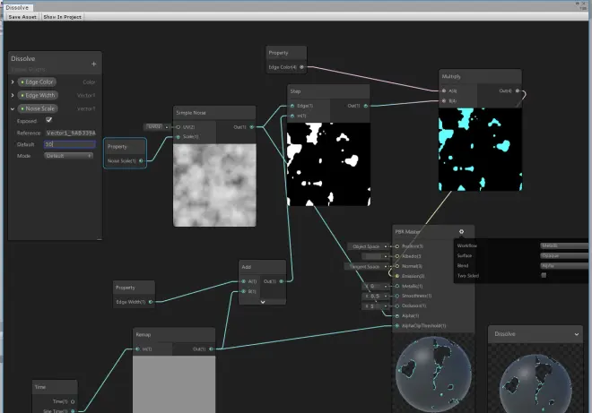The height and width of the screenshot is (413, 592).
Task: Click the Out(1) port of the Step node
Action: point(365,106)
